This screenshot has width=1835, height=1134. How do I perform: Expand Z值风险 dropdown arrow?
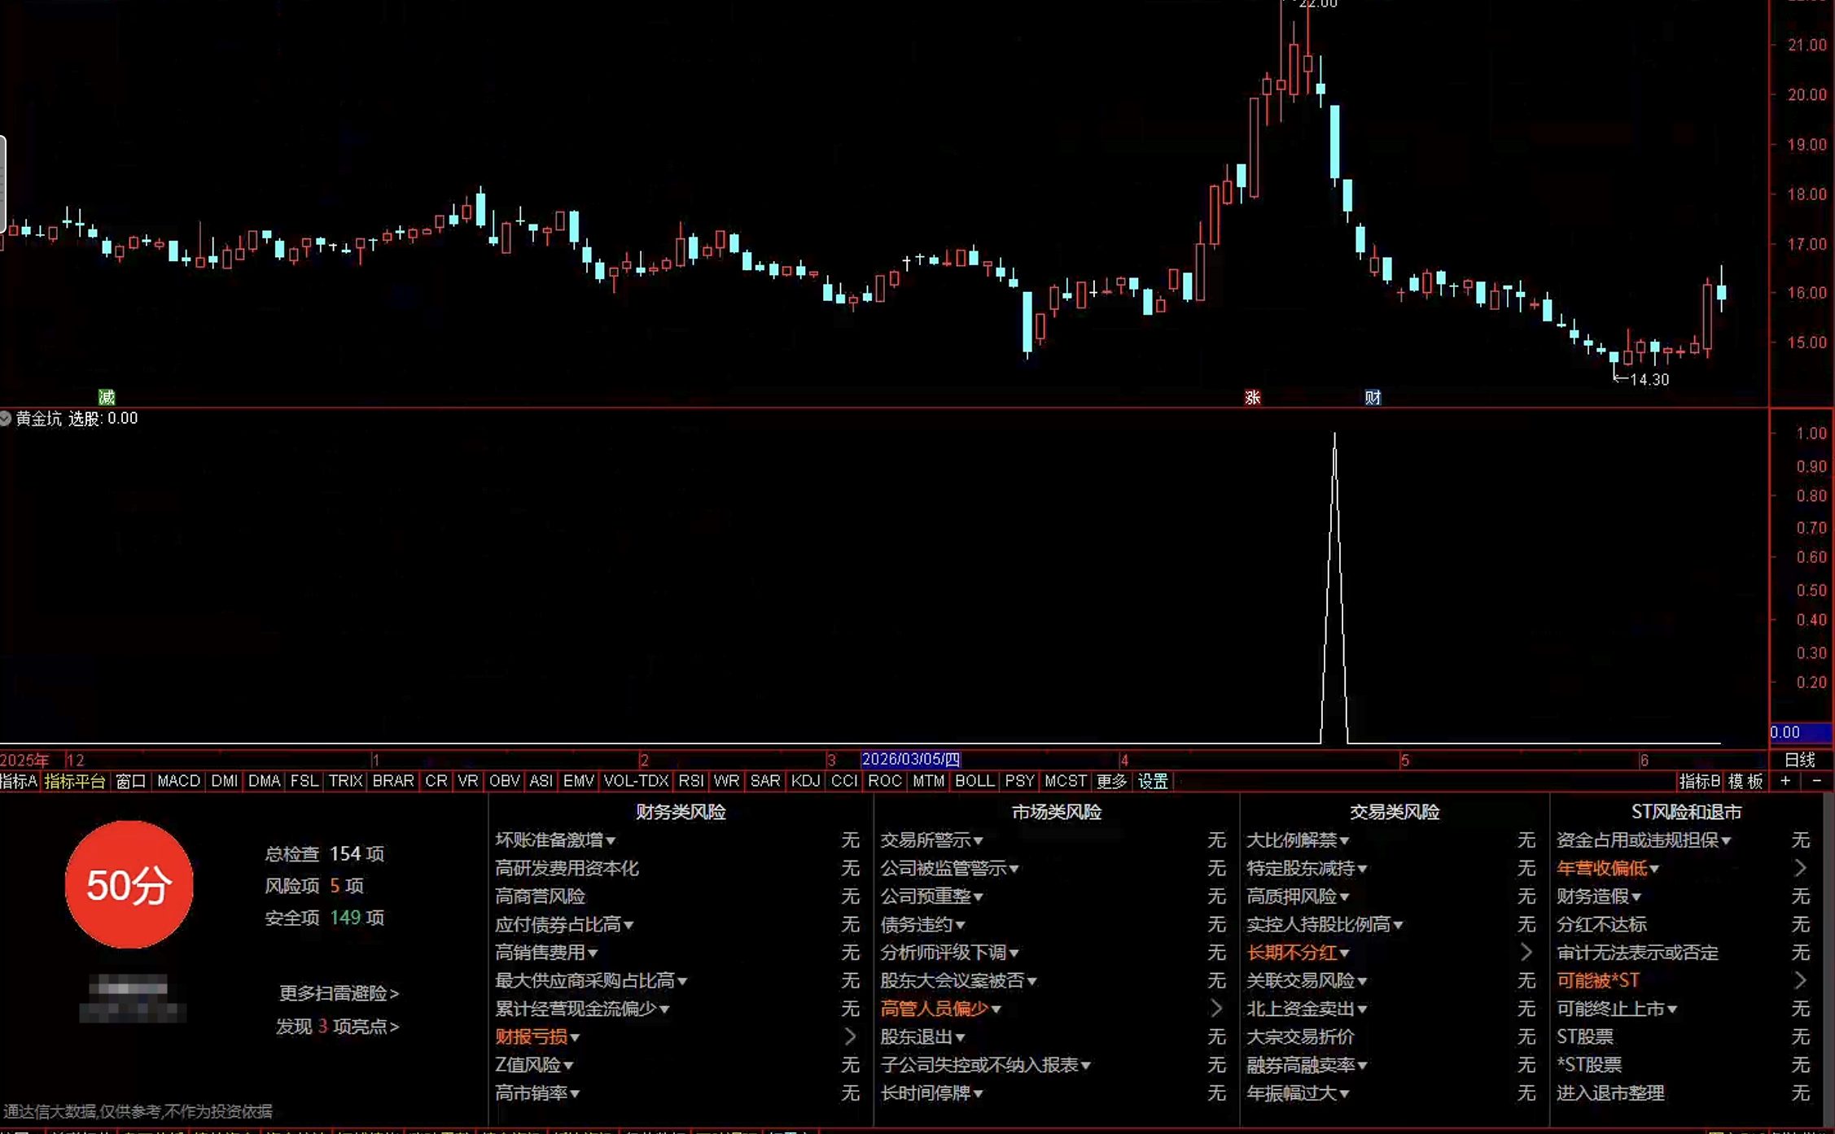click(568, 1065)
